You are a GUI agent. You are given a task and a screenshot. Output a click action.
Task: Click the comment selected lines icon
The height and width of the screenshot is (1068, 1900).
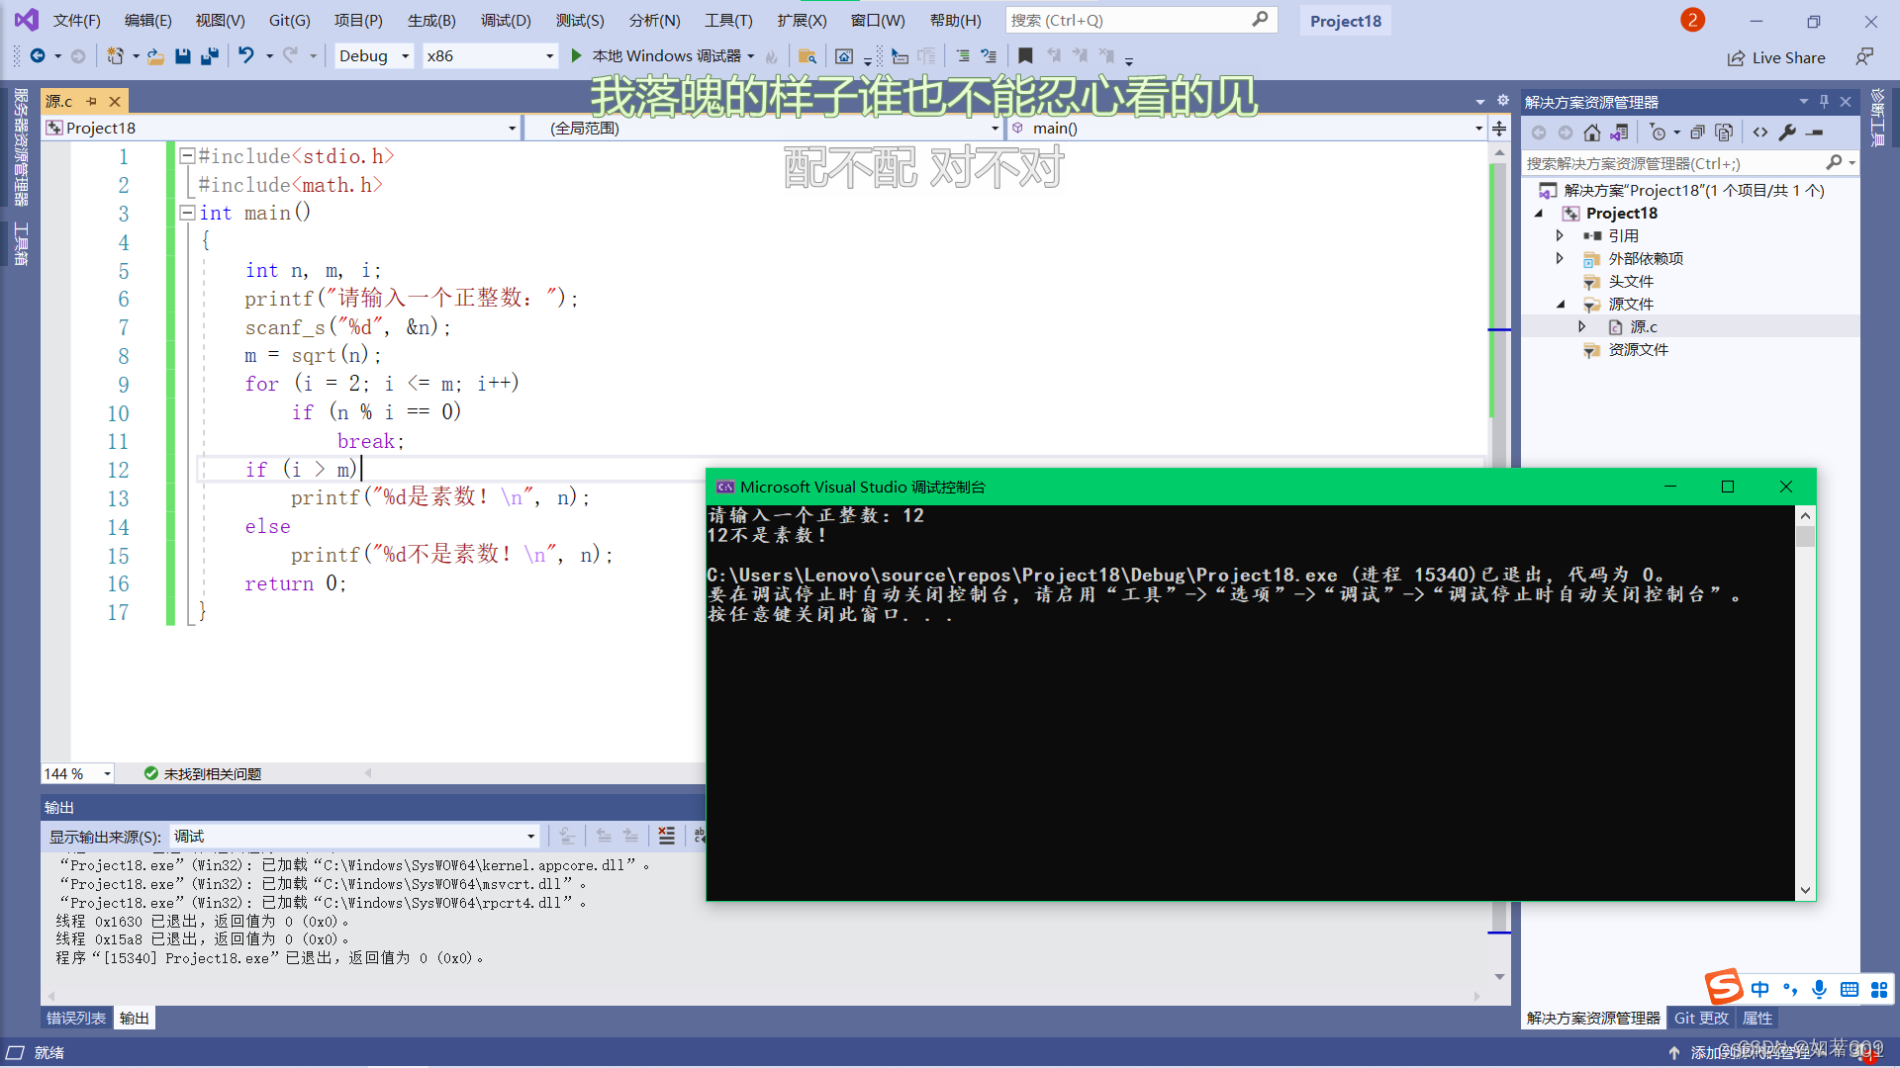[963, 56]
